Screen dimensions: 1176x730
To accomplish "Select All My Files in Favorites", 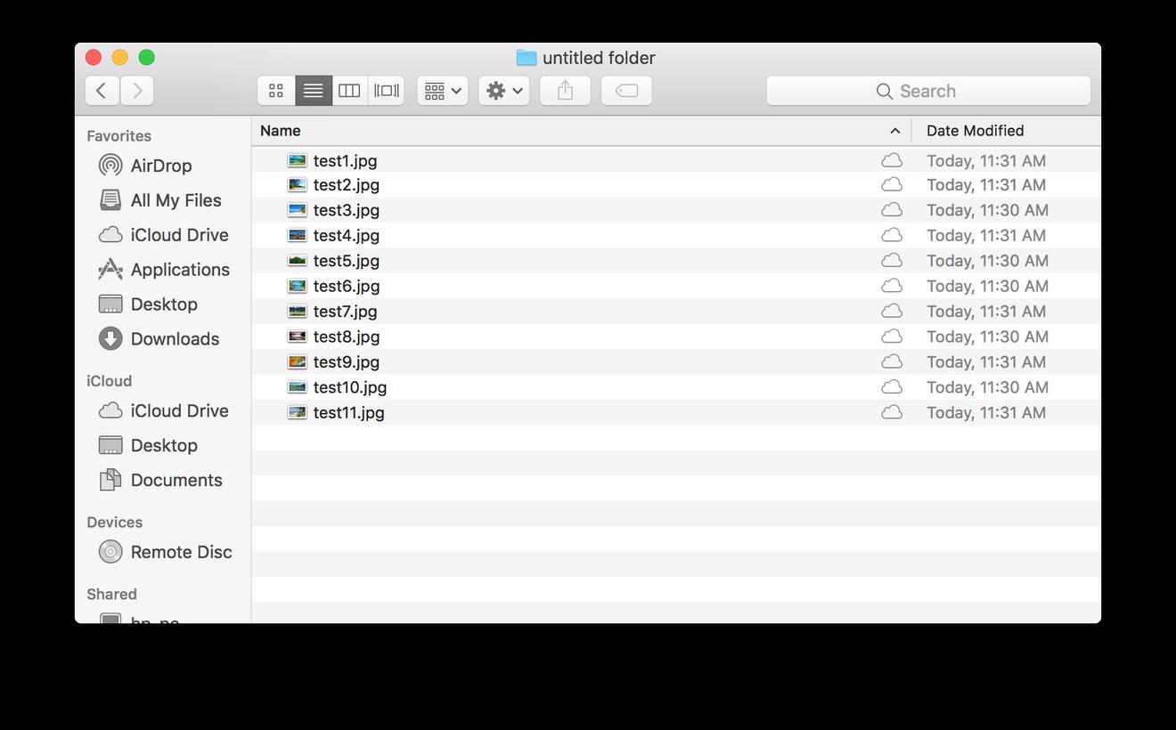I will click(x=176, y=200).
